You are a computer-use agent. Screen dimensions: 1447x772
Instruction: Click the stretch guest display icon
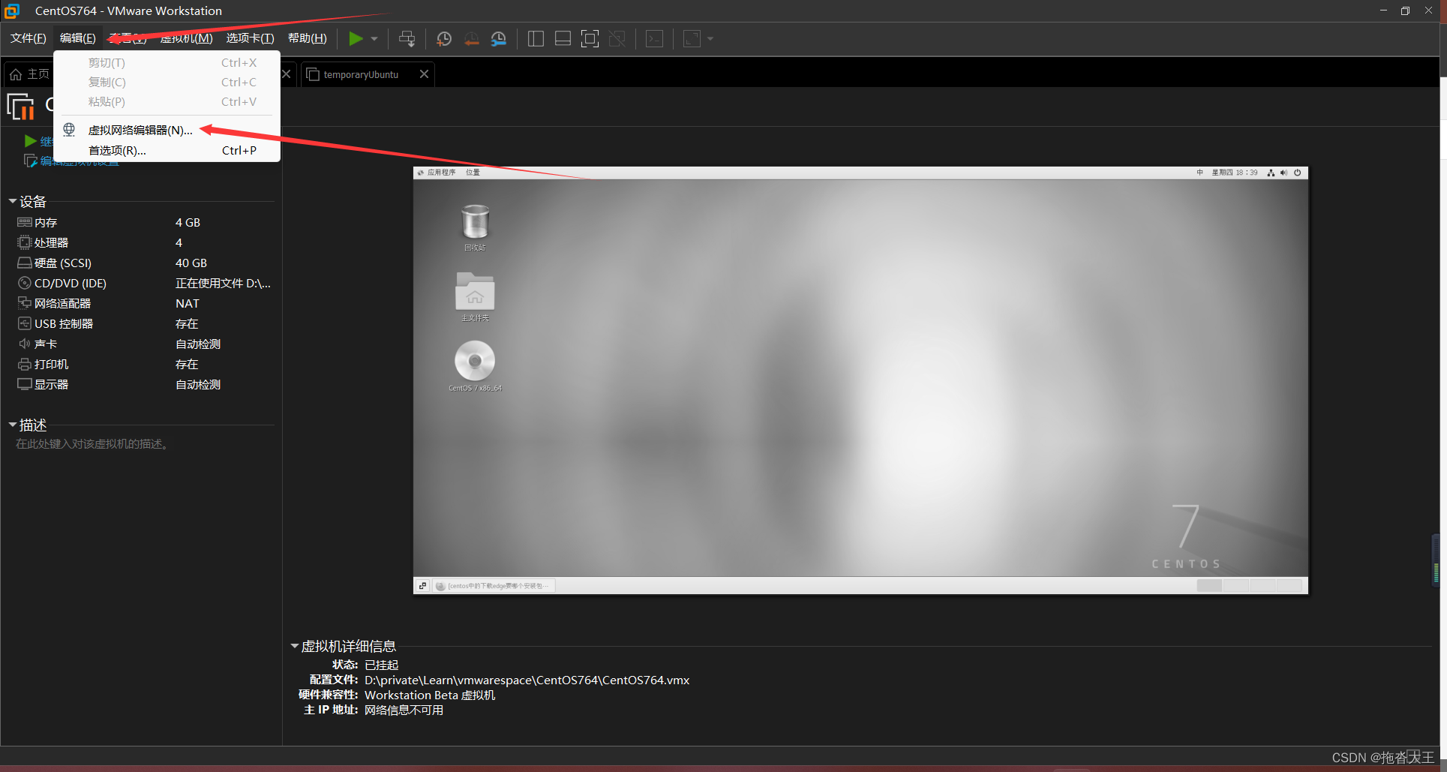coord(692,38)
